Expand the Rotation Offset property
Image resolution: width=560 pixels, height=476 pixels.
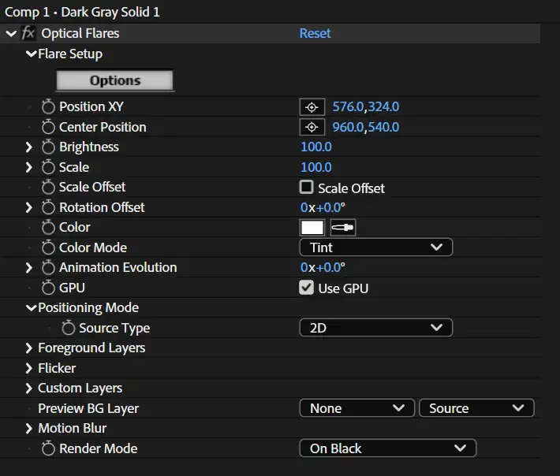tap(29, 208)
